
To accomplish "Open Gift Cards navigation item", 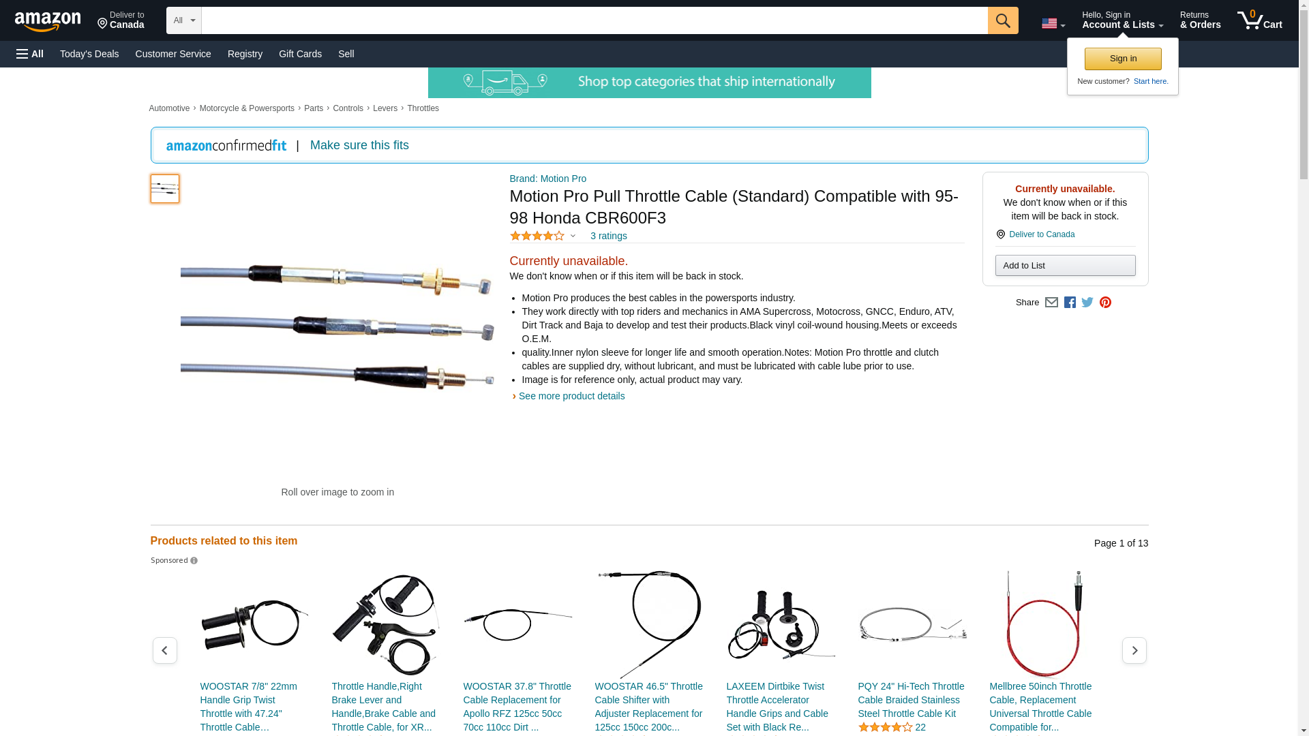I will [300, 54].
